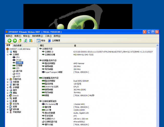The image size is (164, 127).
Task: Switch to the 我的最愛 tab
Action: (17, 45)
